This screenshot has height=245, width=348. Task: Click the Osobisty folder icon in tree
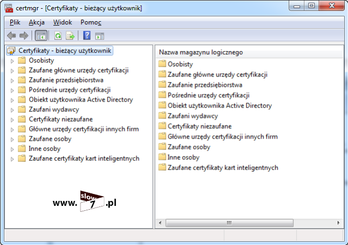click(x=22, y=60)
